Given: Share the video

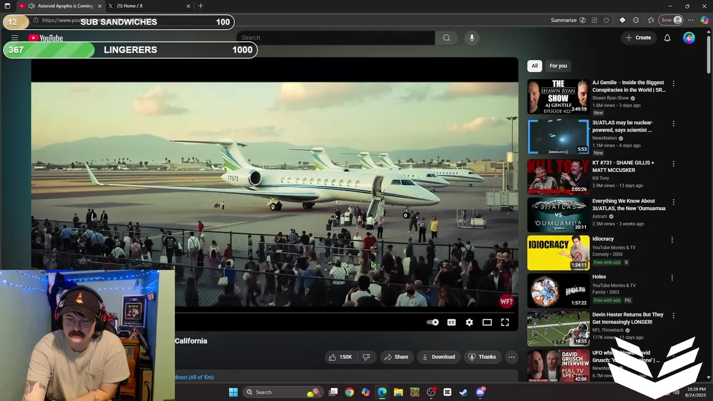Looking at the screenshot, I should point(396,357).
